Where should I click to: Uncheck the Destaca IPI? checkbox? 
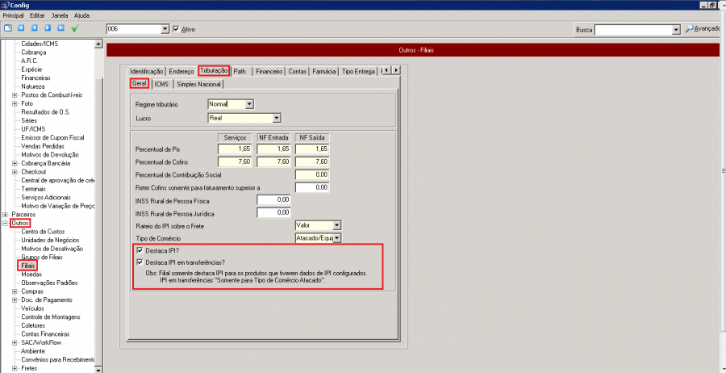point(140,251)
